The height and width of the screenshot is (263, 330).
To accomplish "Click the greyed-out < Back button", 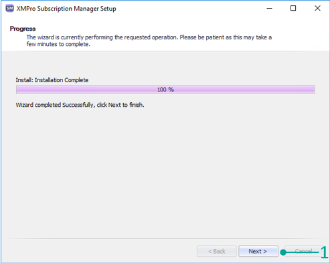I will pos(216,251).
